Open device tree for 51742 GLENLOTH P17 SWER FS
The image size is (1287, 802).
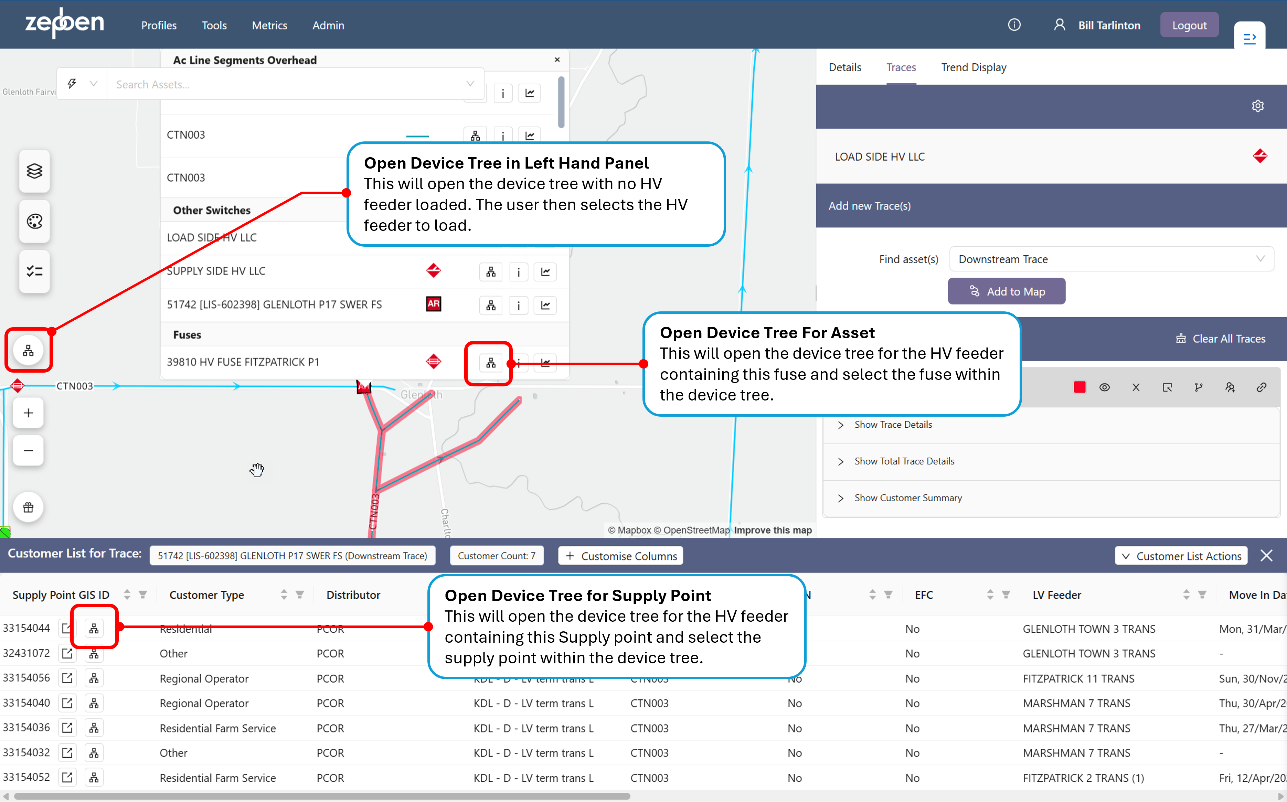[491, 305]
